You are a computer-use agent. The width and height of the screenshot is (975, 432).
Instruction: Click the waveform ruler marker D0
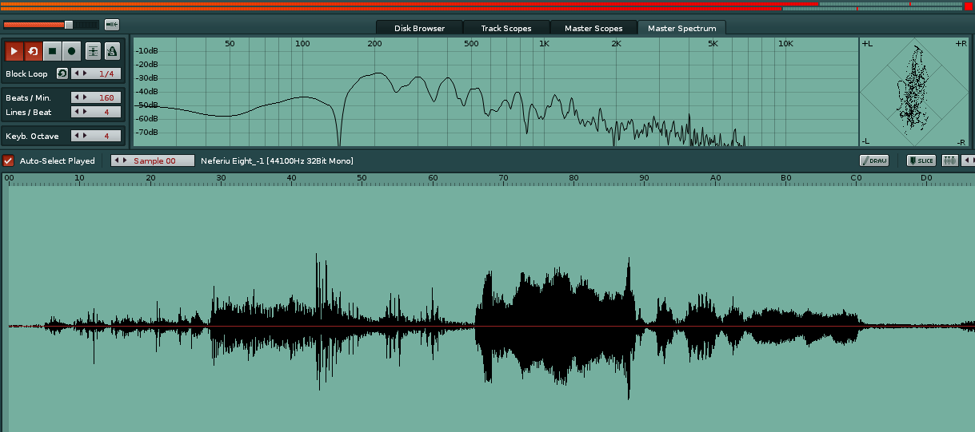pos(926,177)
